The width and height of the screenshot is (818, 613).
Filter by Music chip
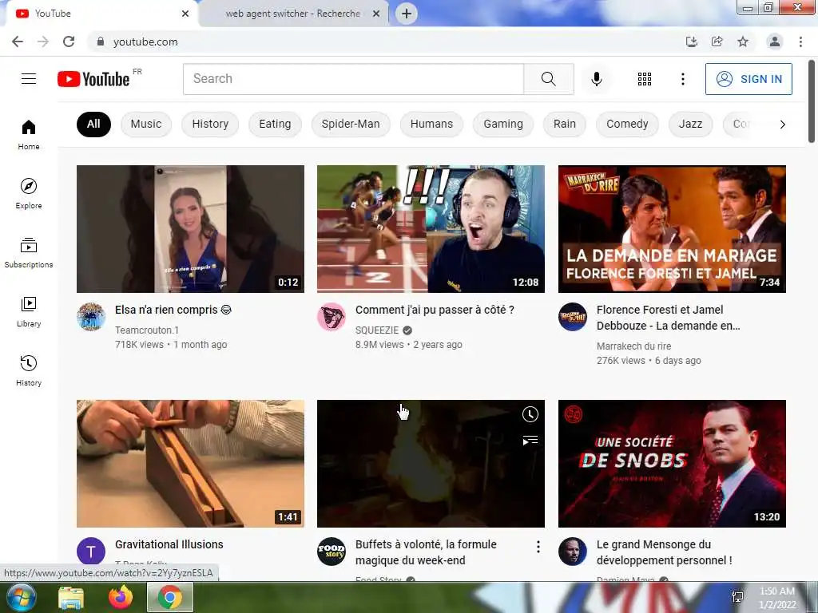click(146, 124)
